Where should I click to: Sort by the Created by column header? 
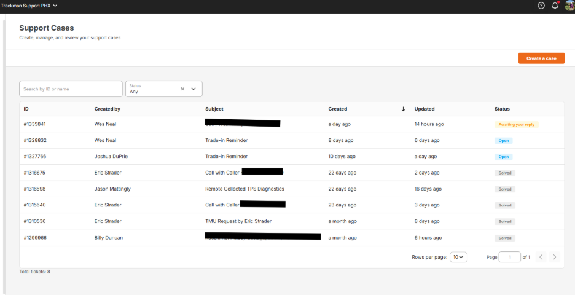tap(107, 109)
